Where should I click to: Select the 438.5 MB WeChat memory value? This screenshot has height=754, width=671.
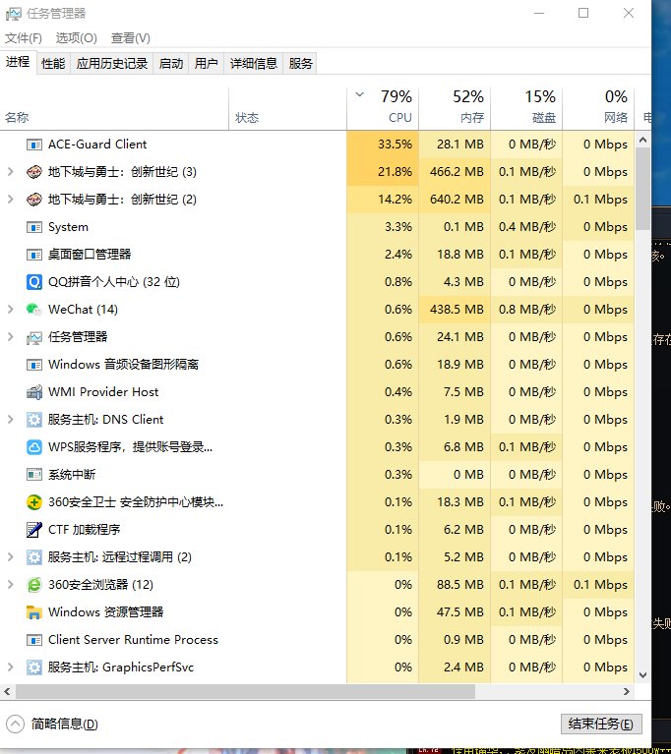455,310
